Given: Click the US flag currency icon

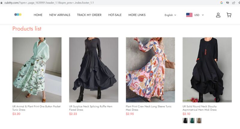Looking at the screenshot, I should pos(189,15).
